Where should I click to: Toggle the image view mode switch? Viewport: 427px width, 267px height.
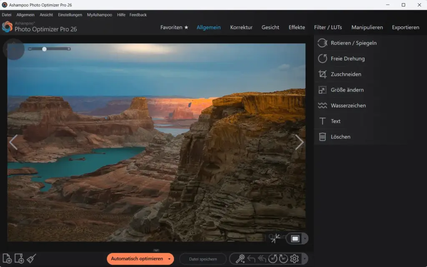click(294, 238)
